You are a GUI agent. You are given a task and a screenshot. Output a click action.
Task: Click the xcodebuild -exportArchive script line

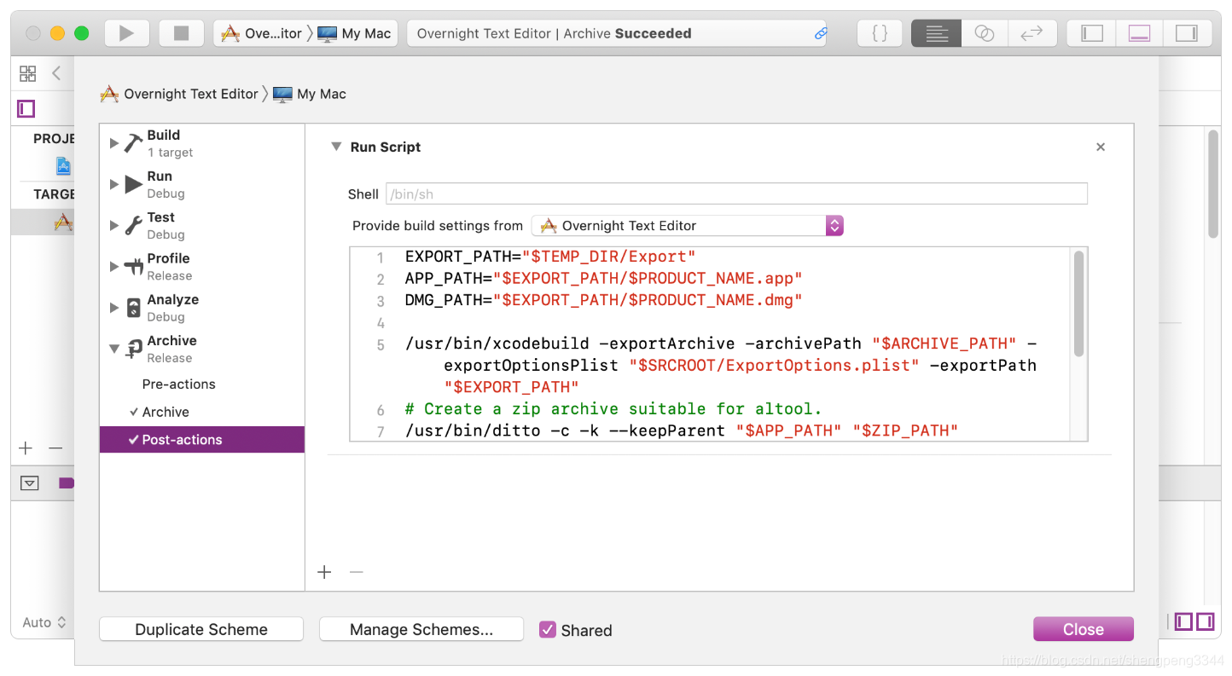click(x=721, y=366)
